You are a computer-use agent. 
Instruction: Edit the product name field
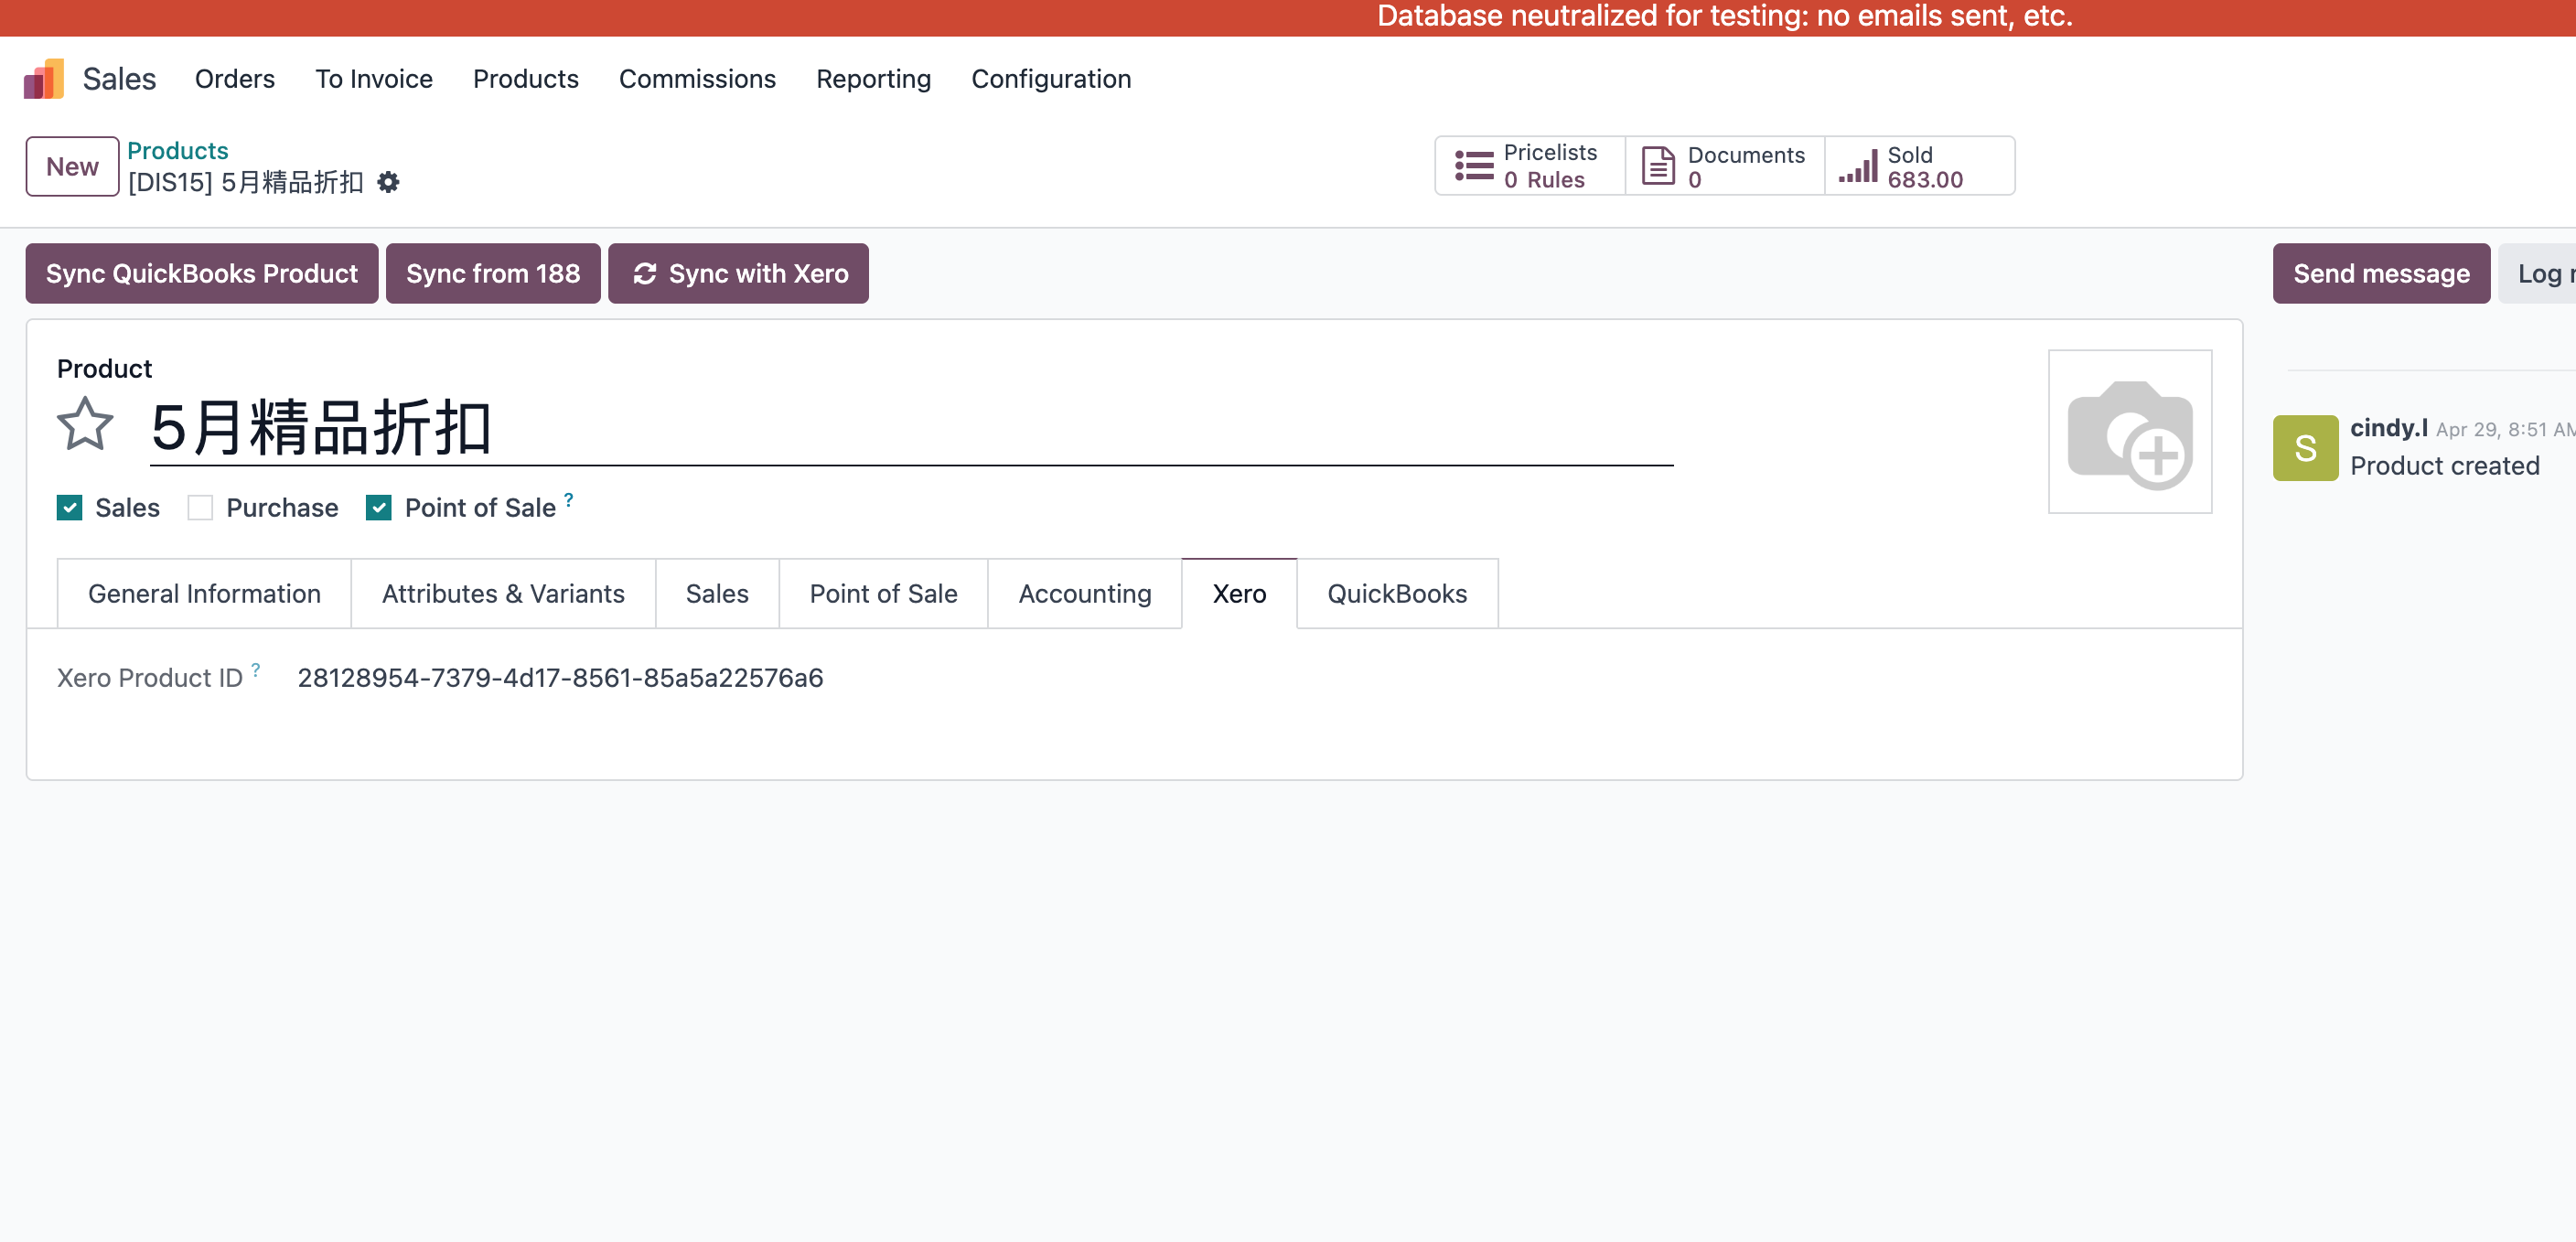click(x=911, y=428)
